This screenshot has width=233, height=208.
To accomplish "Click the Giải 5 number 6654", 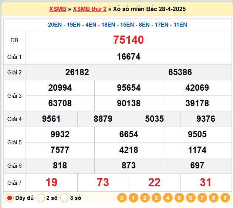I will click(129, 134).
